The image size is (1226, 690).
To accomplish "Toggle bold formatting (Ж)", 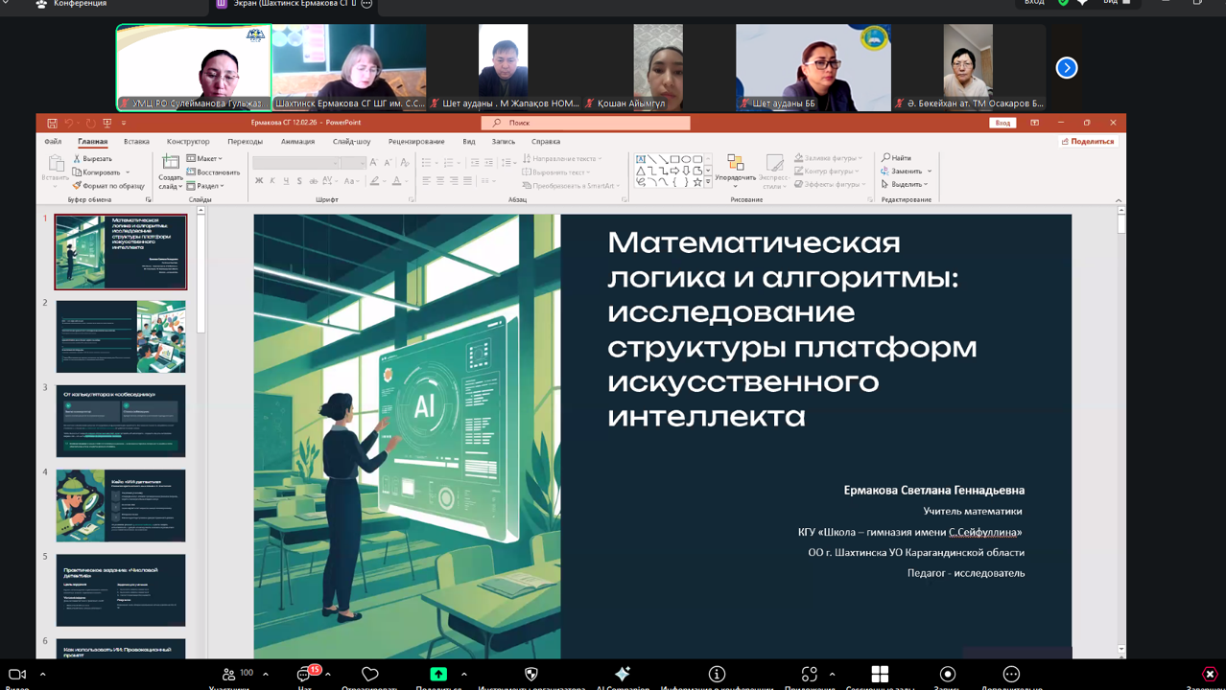I will 259,180.
